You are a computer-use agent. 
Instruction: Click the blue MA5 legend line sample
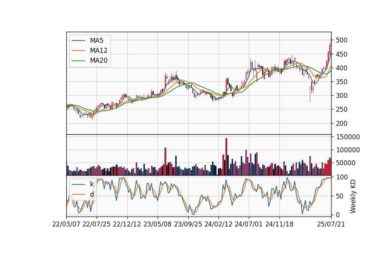point(78,41)
